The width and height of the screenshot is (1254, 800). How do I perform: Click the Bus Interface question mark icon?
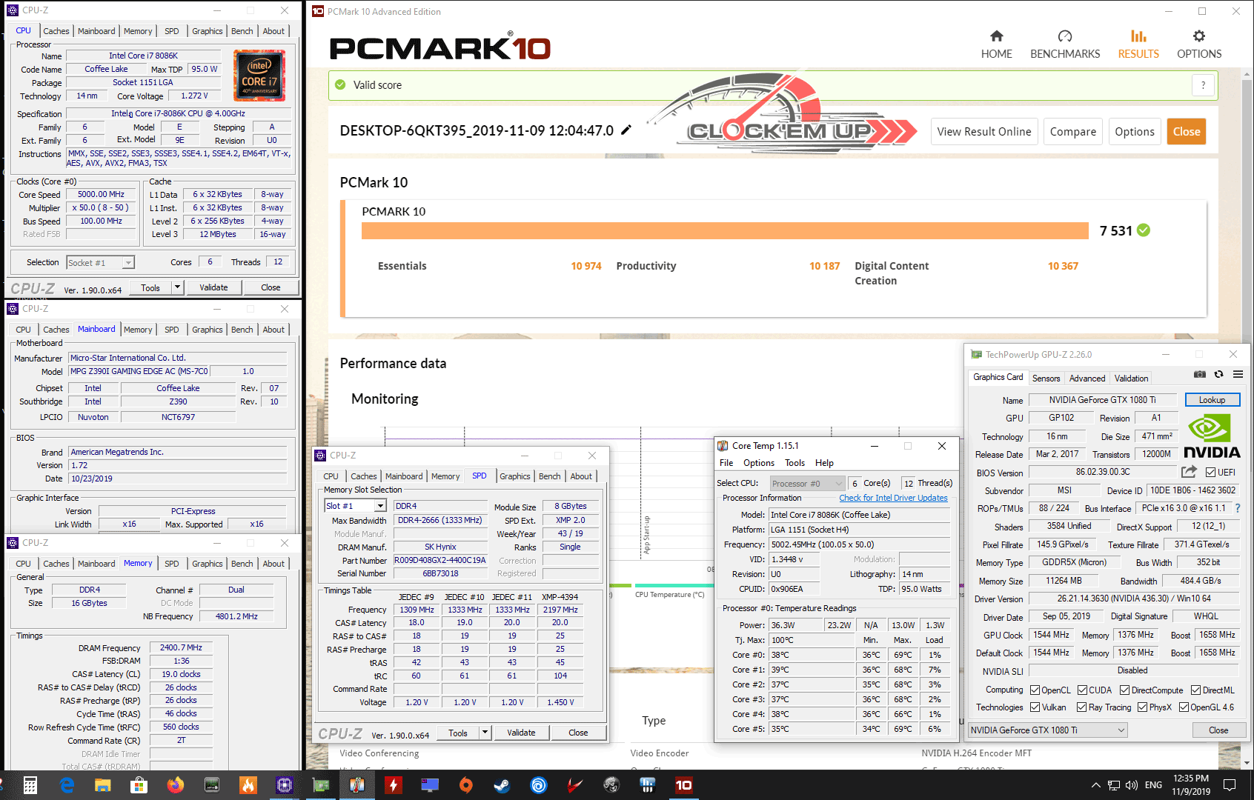1238,508
